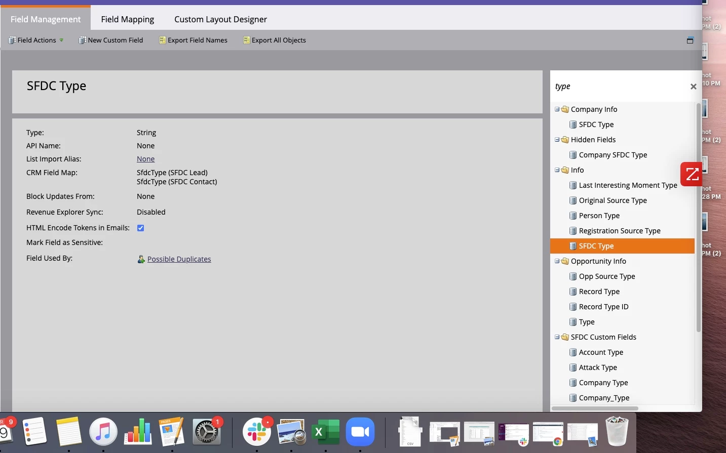This screenshot has width=726, height=453.
Task: Collapse the Company Info folder
Action: tap(557, 109)
